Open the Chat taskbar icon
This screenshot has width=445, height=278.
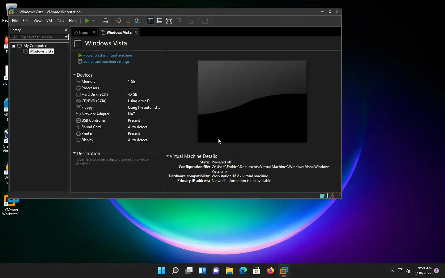point(216,271)
